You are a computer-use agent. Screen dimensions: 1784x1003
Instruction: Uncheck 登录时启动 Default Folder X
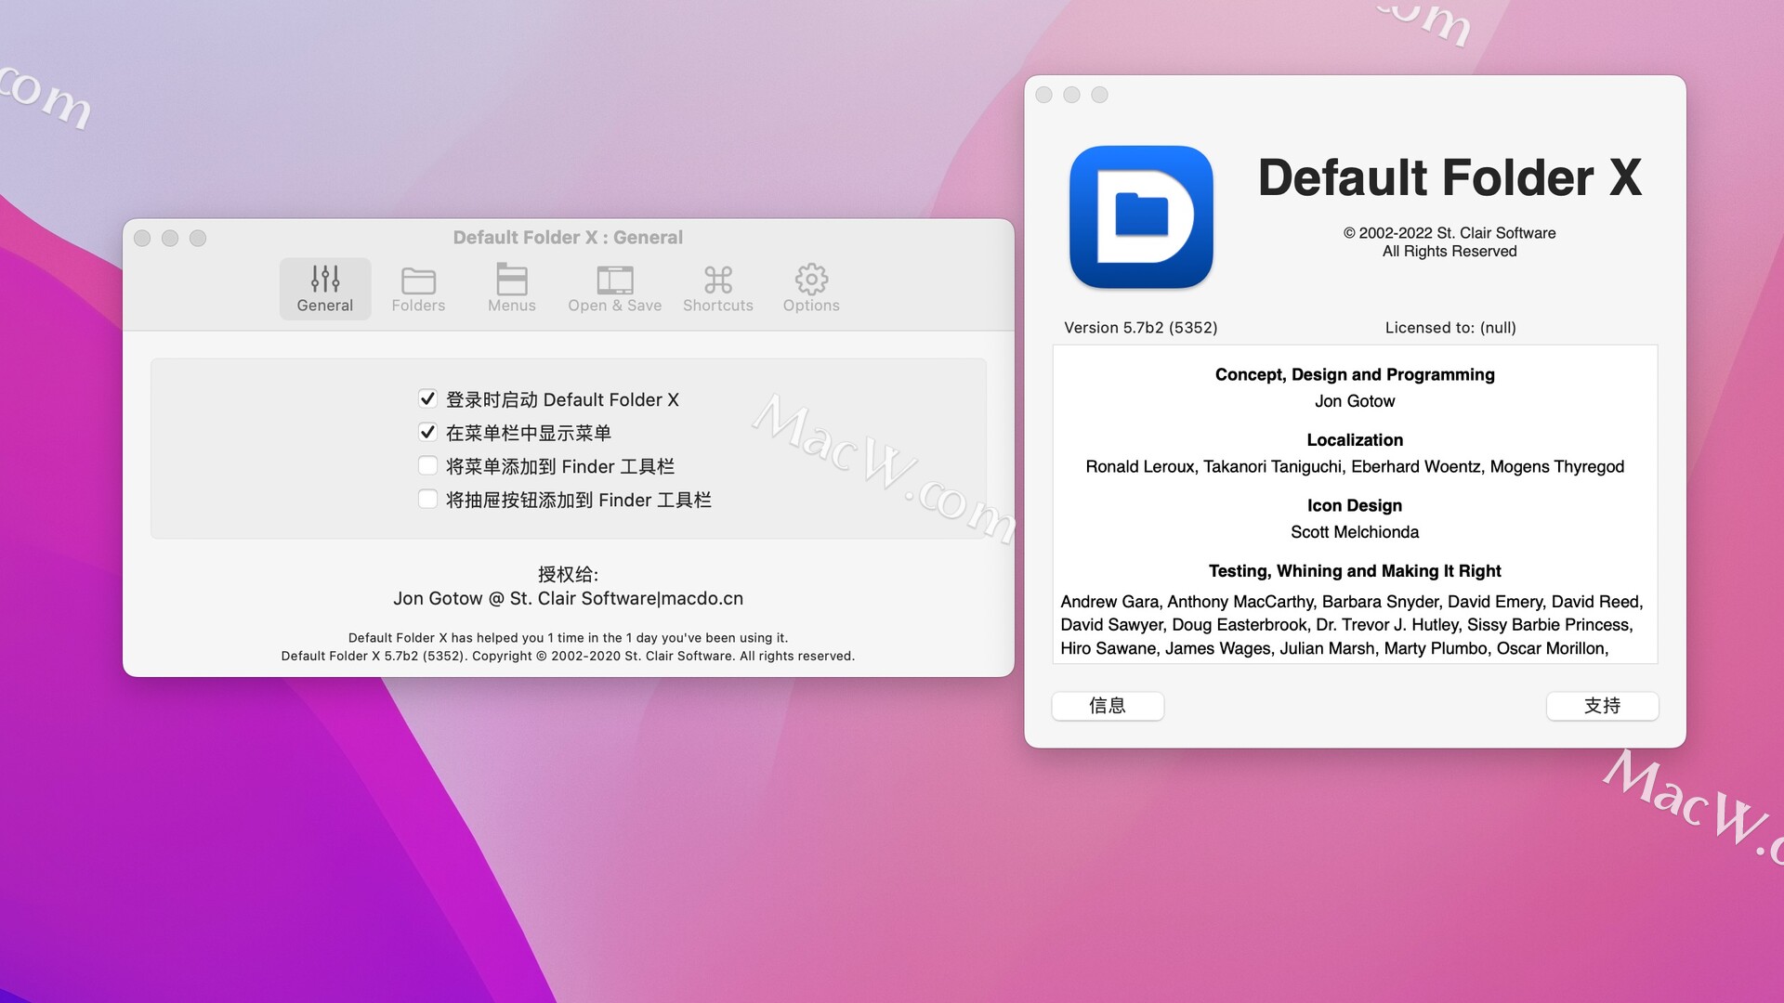coord(427,399)
